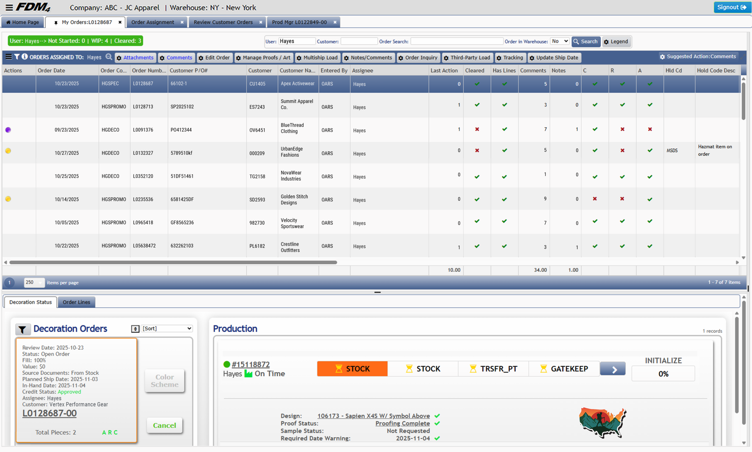Click red X in Cleared column for L0091376
This screenshot has width=752, height=452.
click(x=477, y=129)
